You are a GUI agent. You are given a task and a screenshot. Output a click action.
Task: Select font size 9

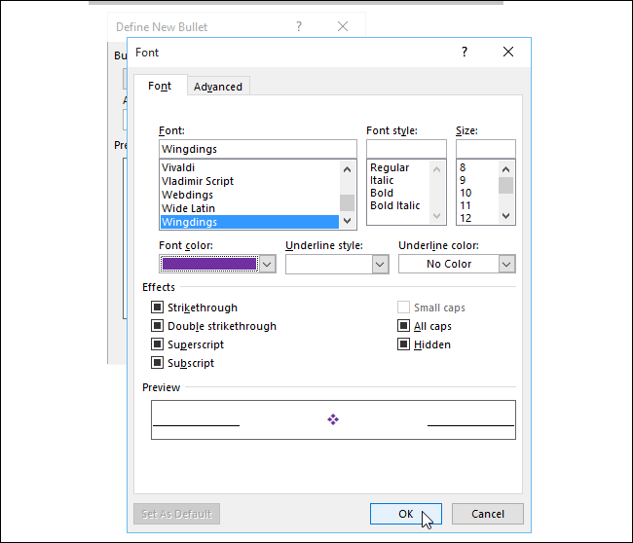(463, 180)
